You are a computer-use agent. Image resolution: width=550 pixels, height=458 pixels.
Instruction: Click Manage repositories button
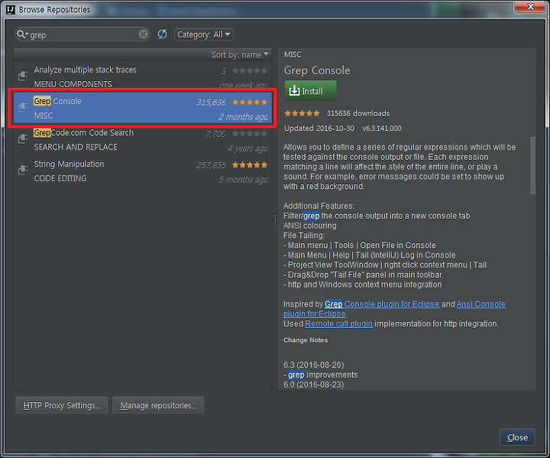pos(159,405)
